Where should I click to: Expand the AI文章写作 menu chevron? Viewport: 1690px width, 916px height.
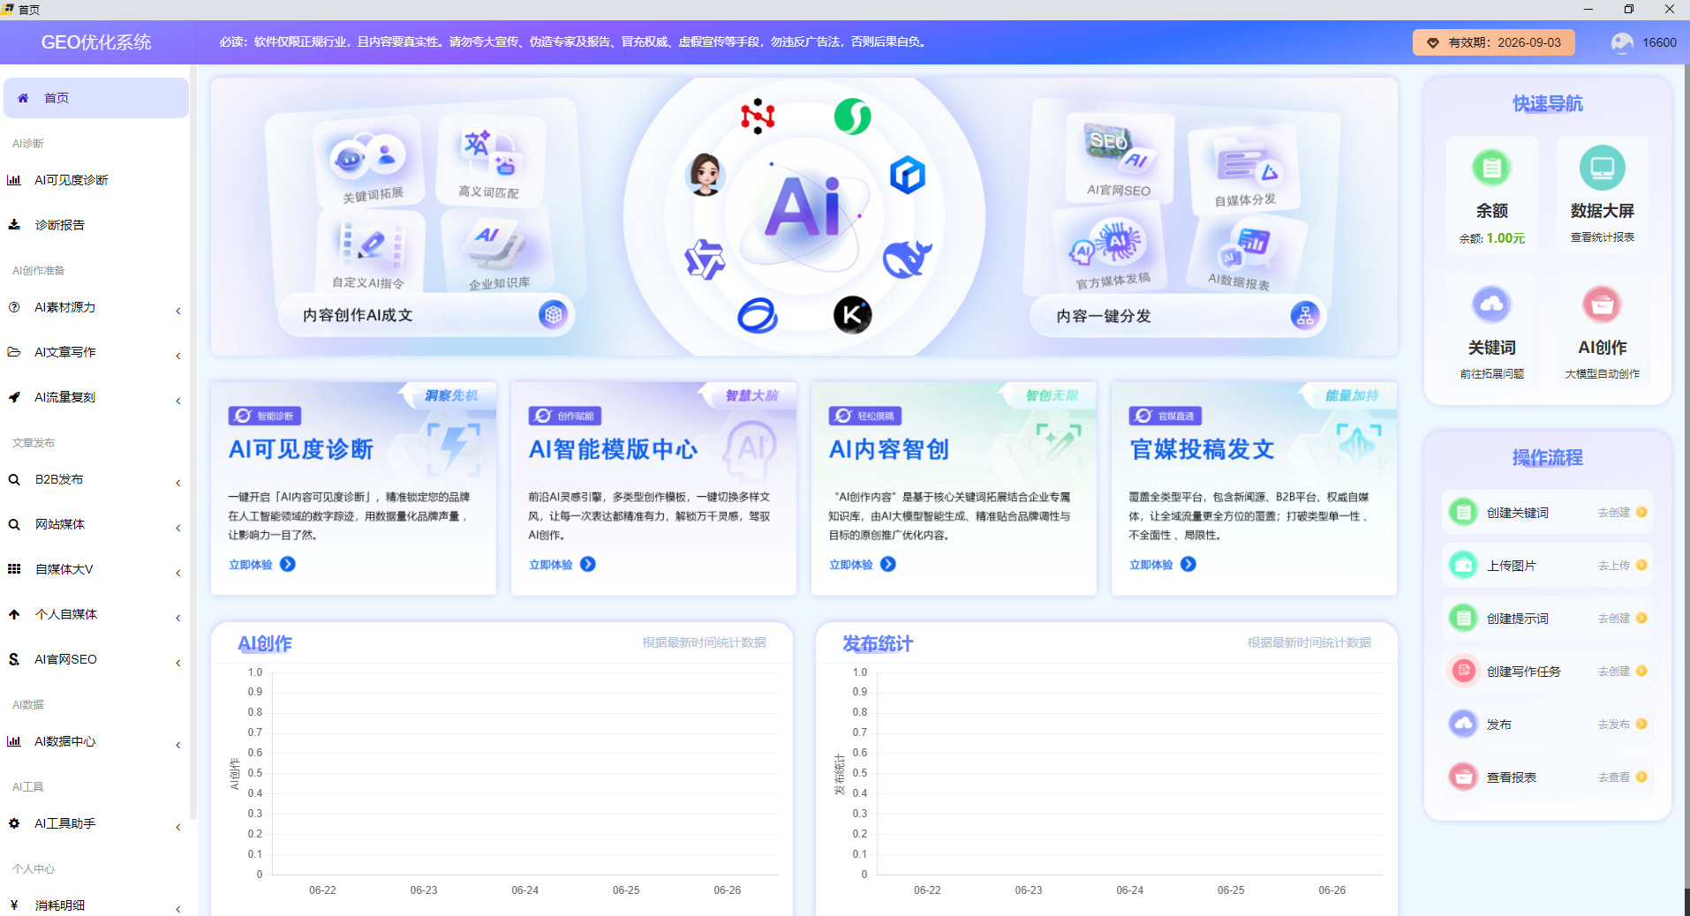click(x=178, y=355)
